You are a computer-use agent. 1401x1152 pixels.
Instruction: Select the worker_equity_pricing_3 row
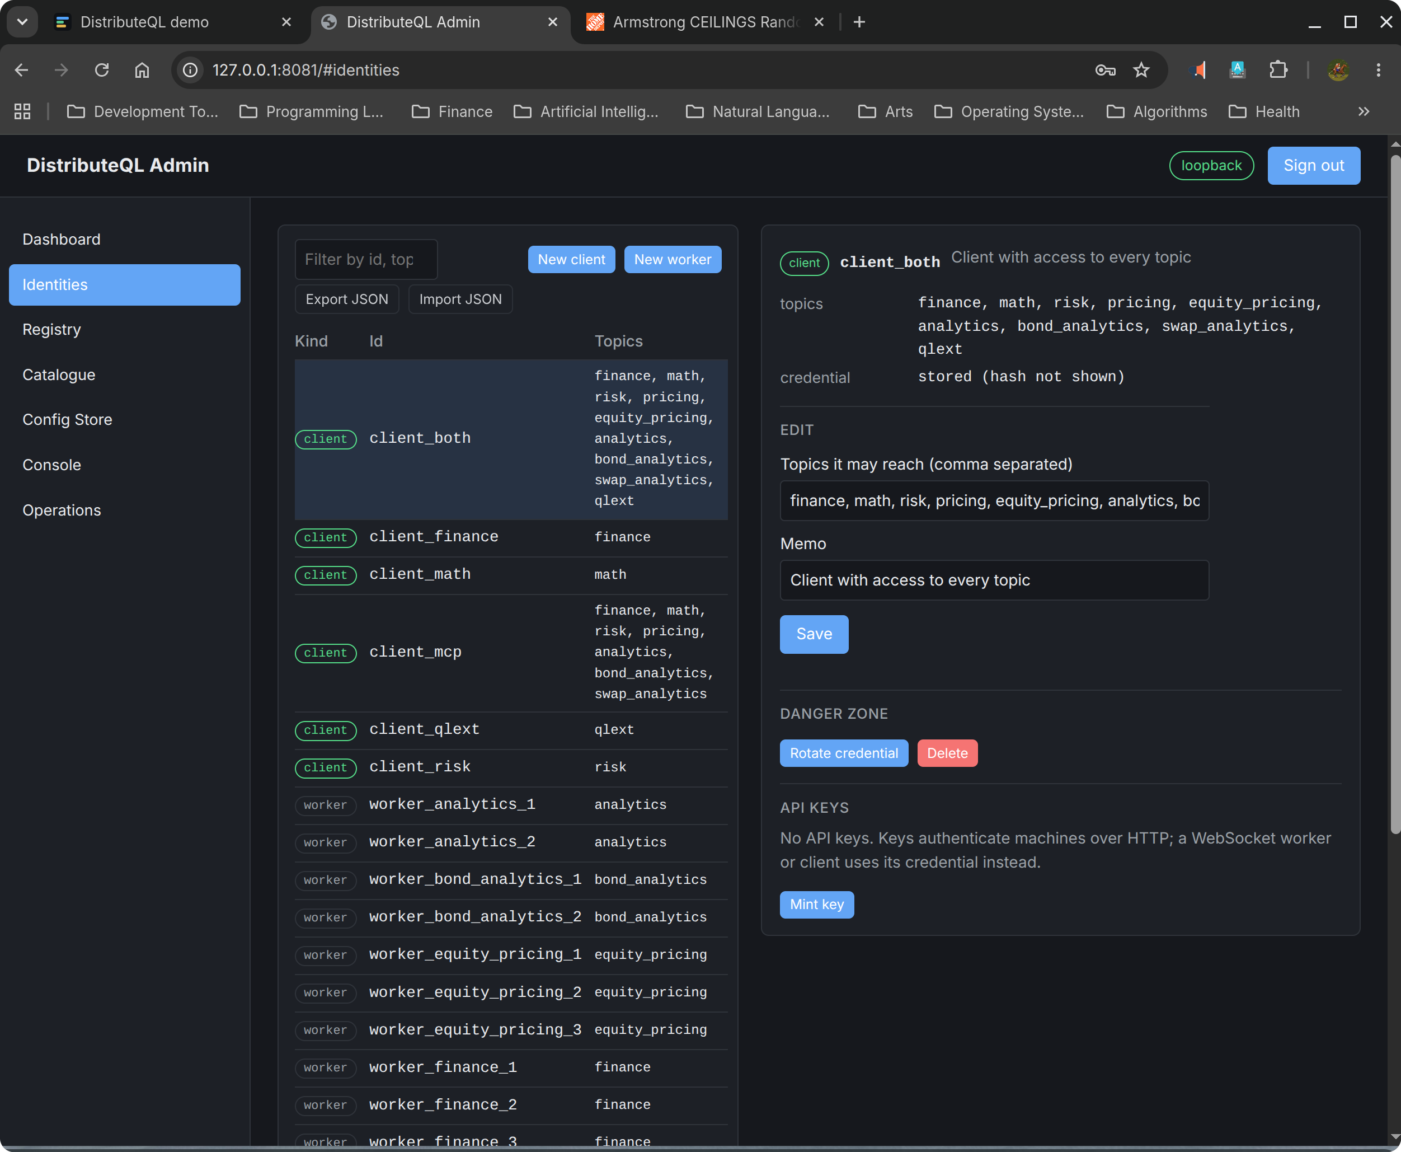pos(511,1030)
